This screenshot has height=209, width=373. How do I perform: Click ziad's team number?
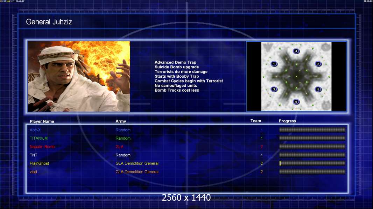261,172
